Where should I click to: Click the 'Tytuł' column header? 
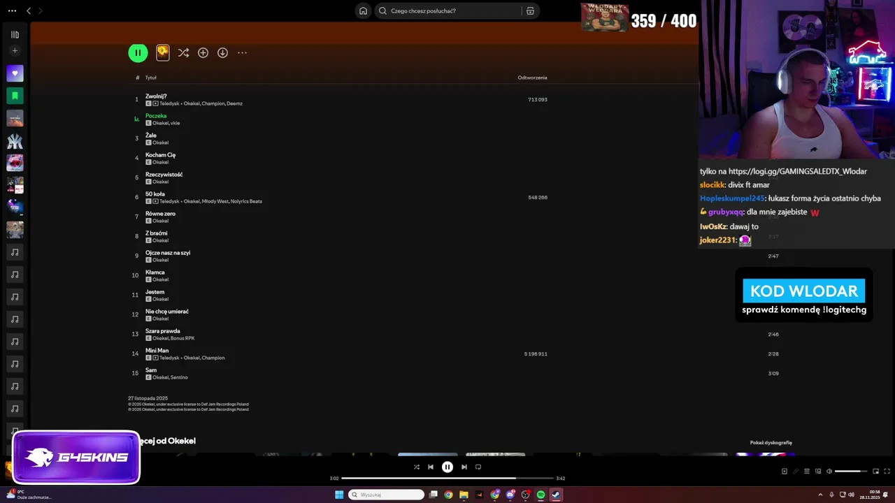[151, 78]
